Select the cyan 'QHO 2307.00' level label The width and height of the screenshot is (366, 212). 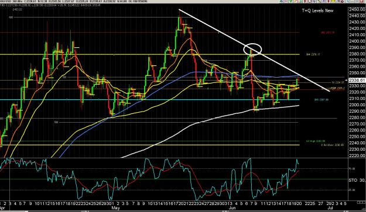coord(321,100)
